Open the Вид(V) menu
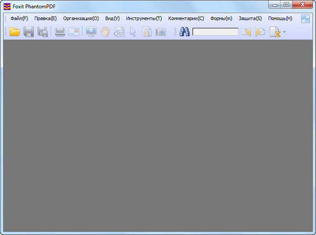Image resolution: width=316 pixels, height=235 pixels. coord(113,18)
